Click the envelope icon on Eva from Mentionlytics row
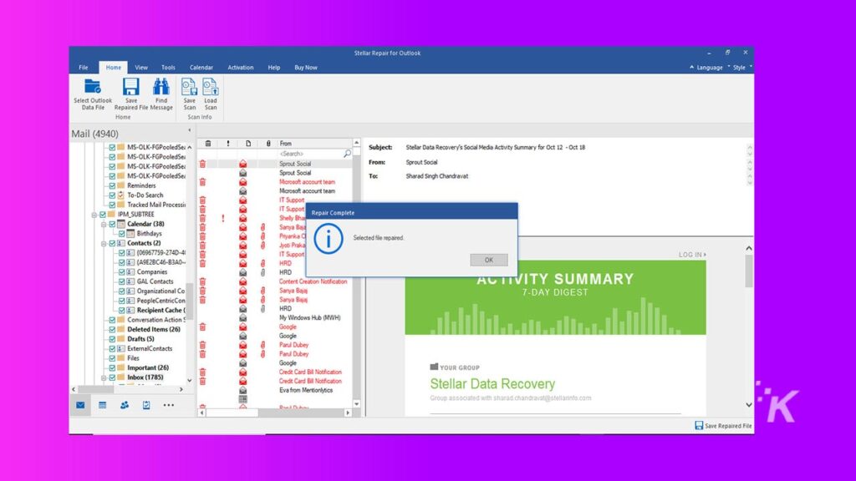 pyautogui.click(x=243, y=391)
